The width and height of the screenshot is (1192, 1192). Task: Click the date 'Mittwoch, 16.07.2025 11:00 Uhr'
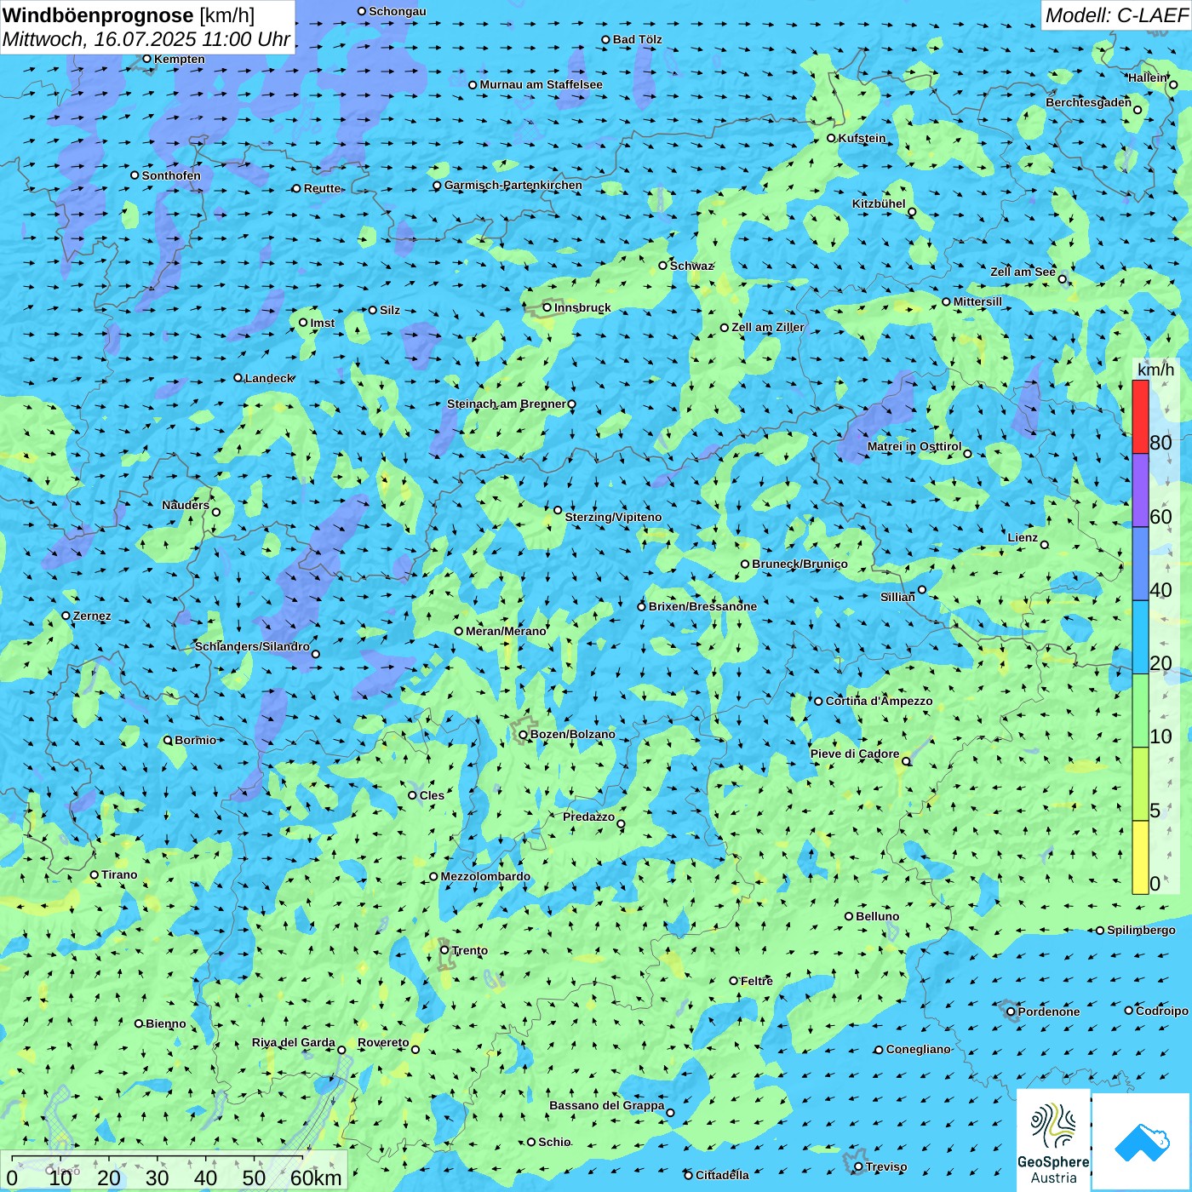(146, 39)
